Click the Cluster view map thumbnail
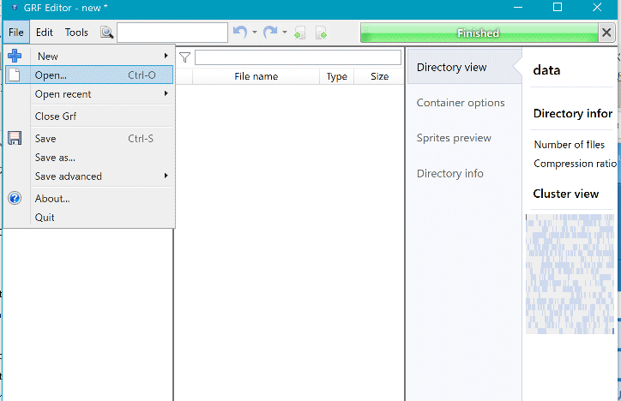The image size is (621, 401). (570, 274)
